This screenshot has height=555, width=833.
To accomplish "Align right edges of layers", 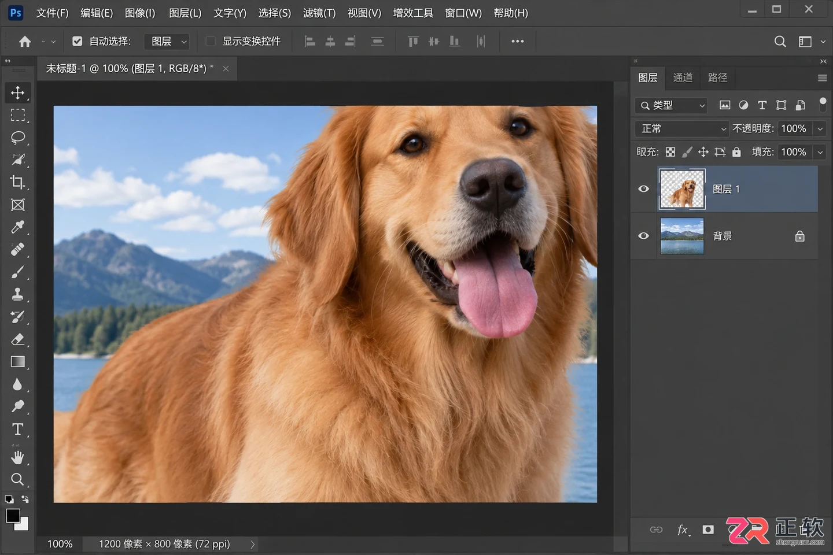I will (x=351, y=41).
